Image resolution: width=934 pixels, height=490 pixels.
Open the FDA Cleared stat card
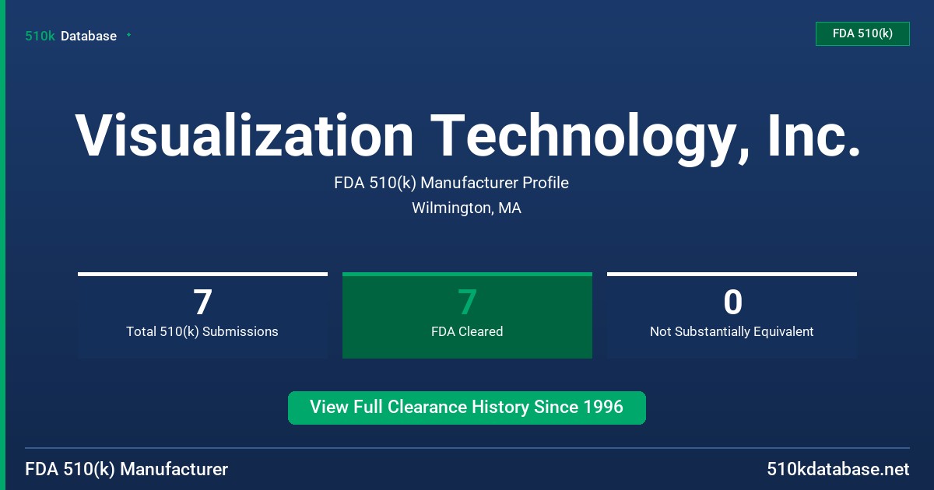pyautogui.click(x=467, y=315)
